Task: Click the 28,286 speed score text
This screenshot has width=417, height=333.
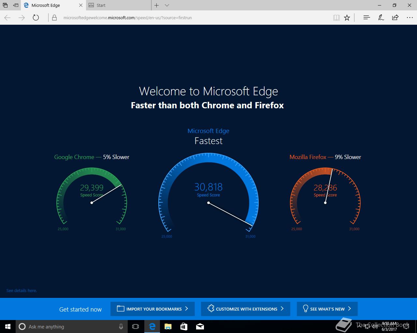Action: pos(325,188)
